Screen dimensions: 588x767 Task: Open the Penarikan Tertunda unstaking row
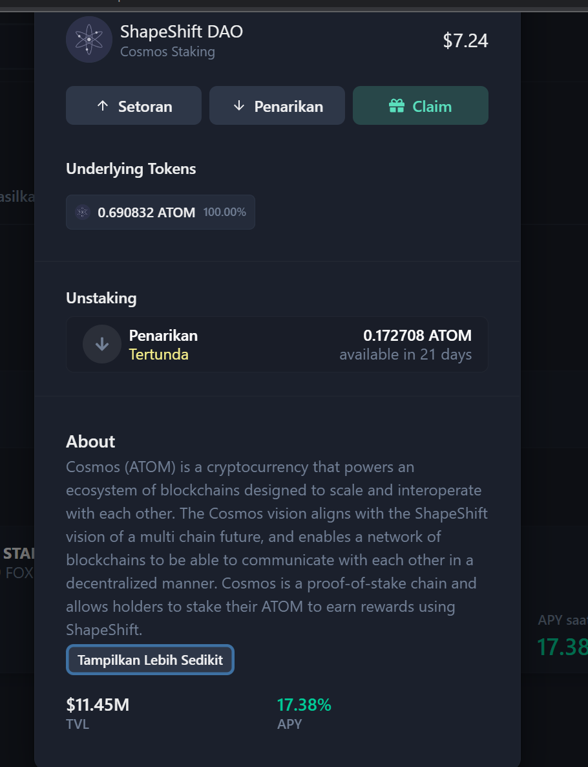277,344
